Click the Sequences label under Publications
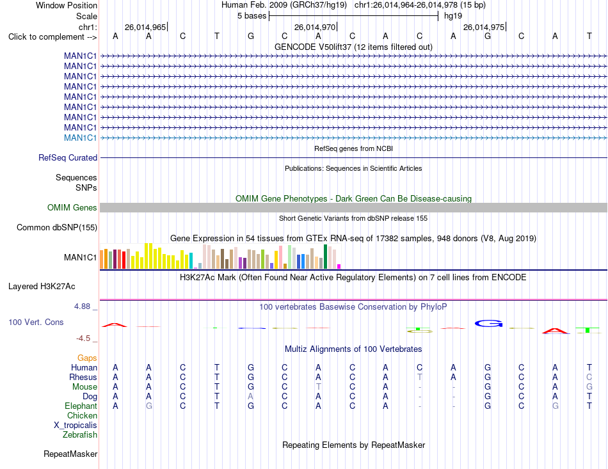 pos(76,177)
